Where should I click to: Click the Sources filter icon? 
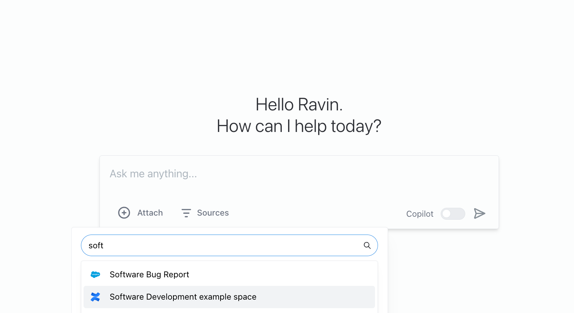[186, 213]
